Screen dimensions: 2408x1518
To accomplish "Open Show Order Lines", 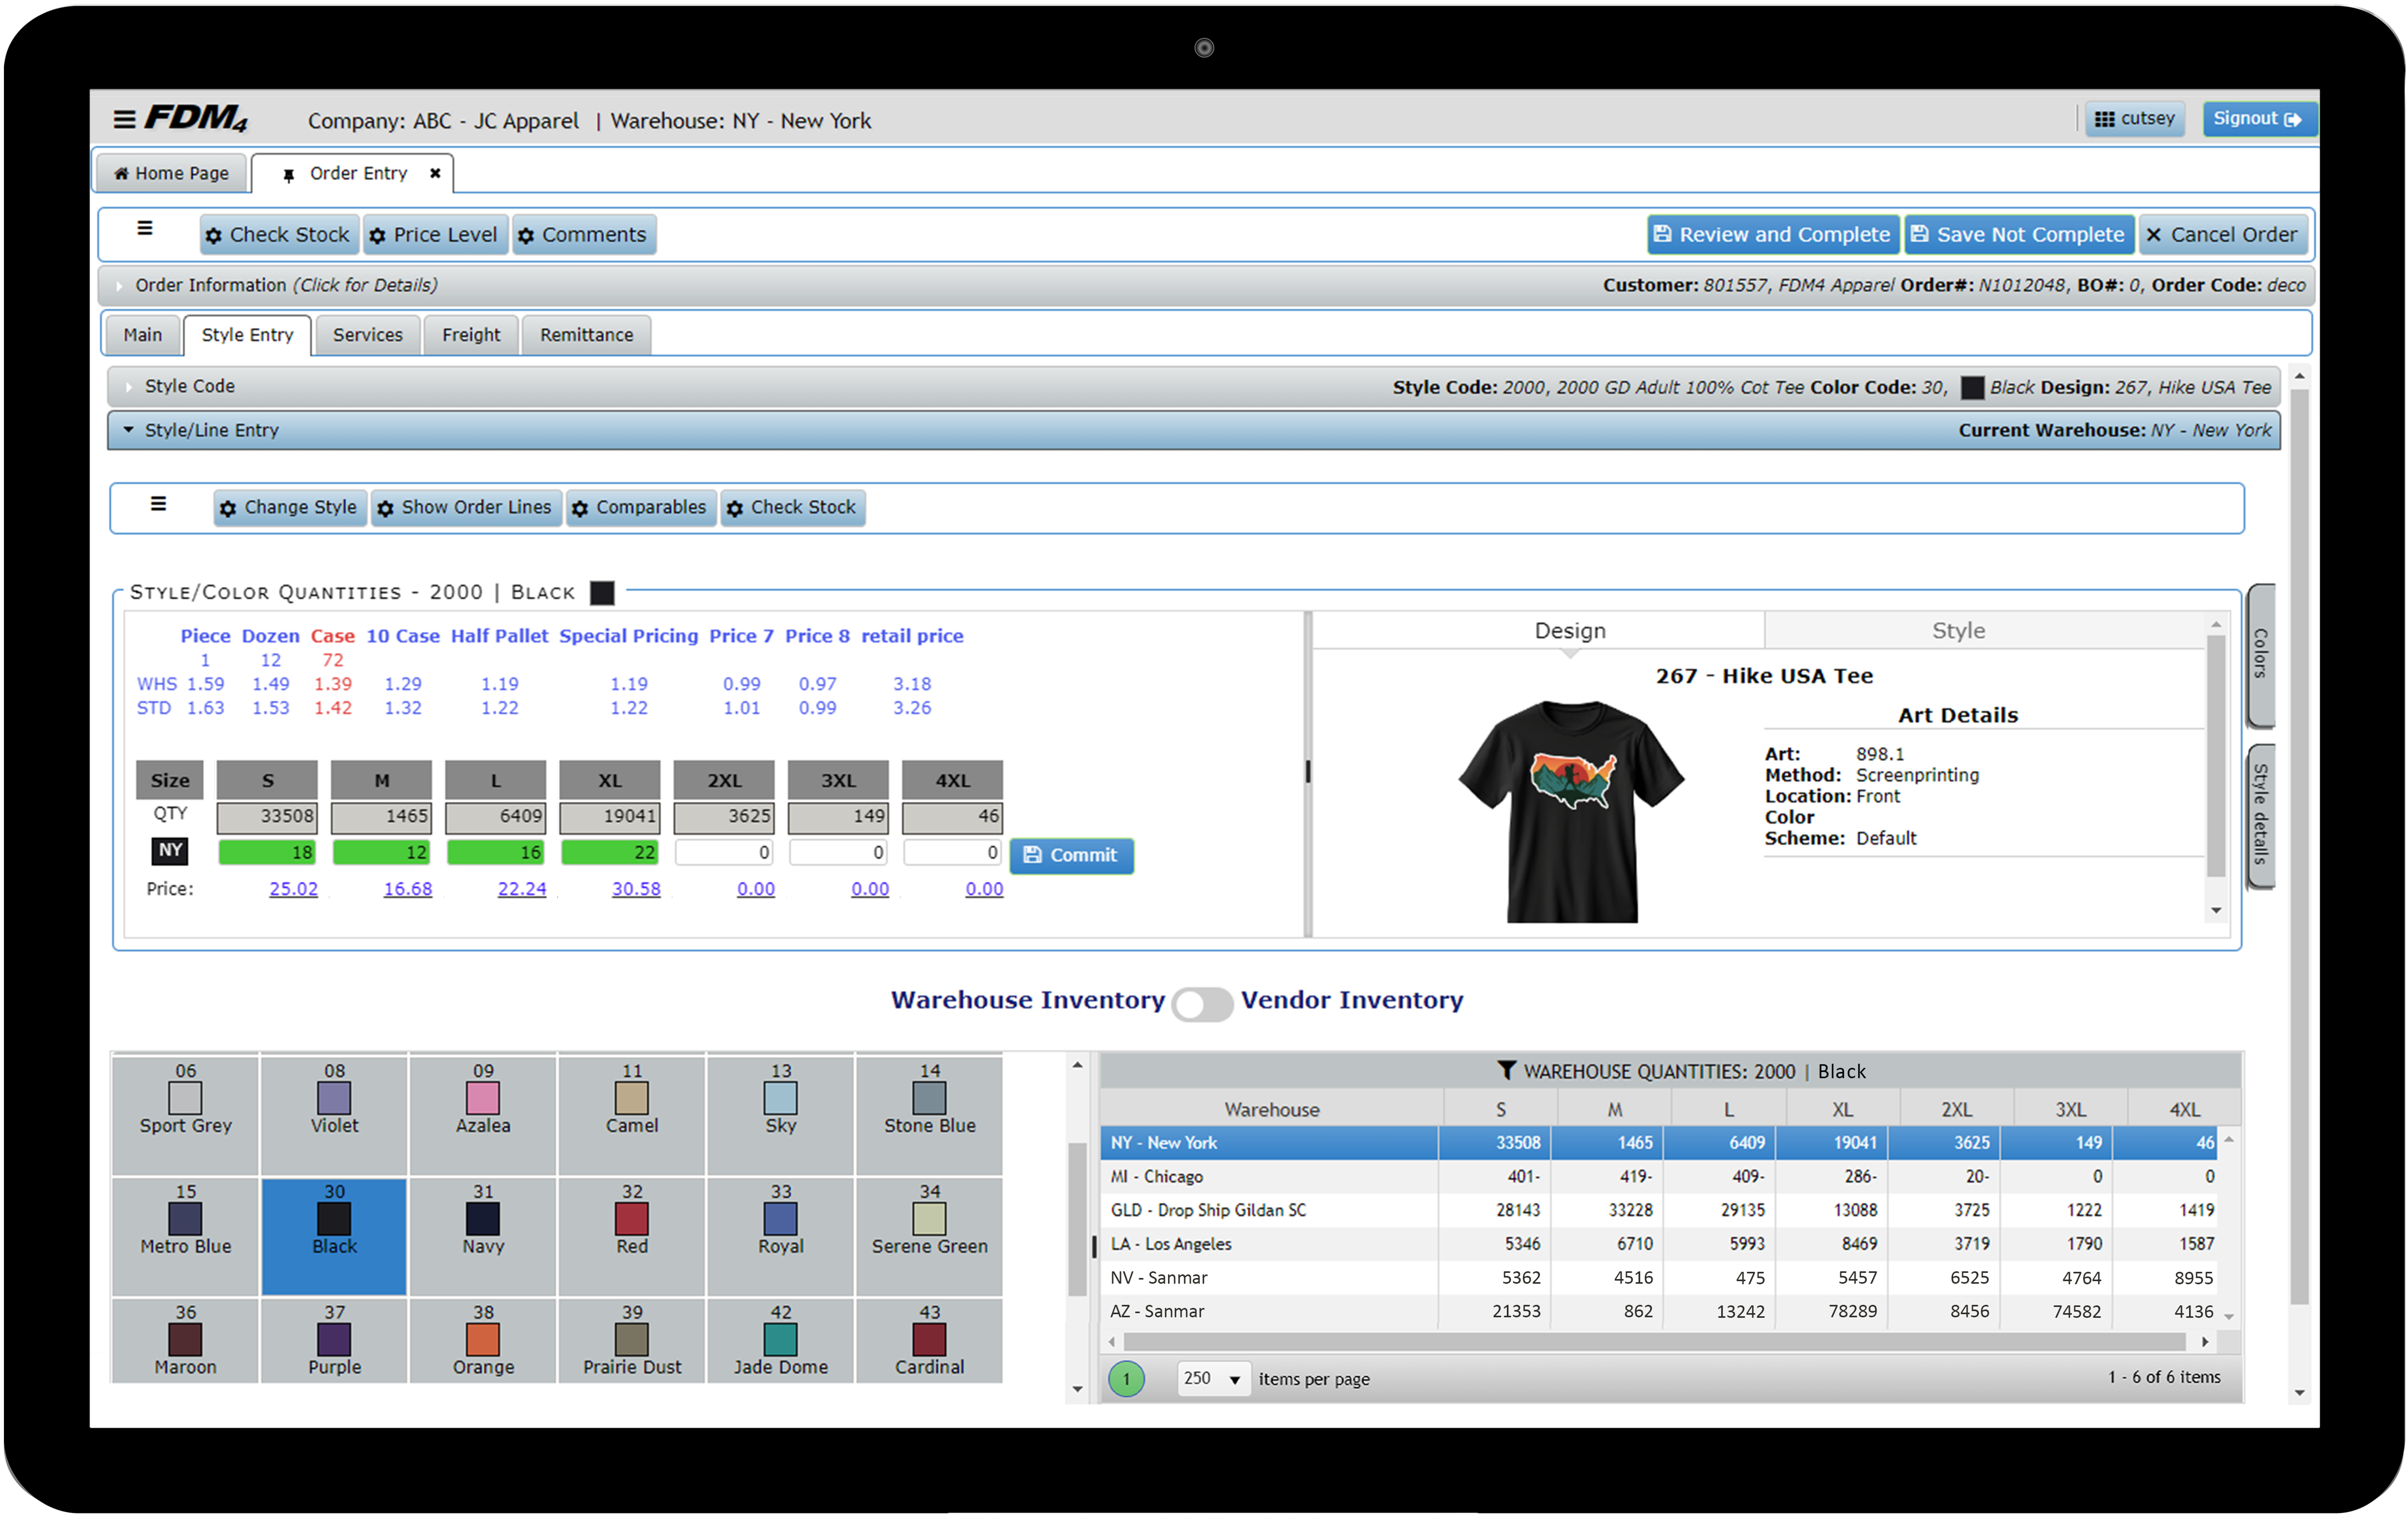I will tap(466, 507).
